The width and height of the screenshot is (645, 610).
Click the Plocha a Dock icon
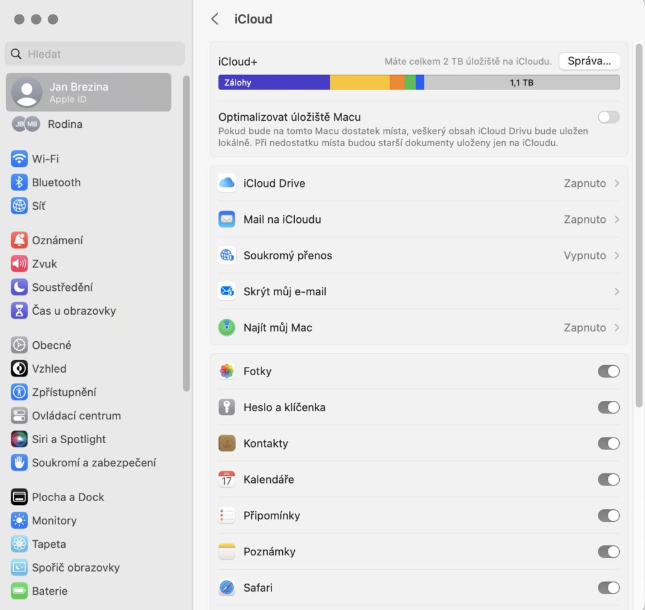click(x=19, y=497)
